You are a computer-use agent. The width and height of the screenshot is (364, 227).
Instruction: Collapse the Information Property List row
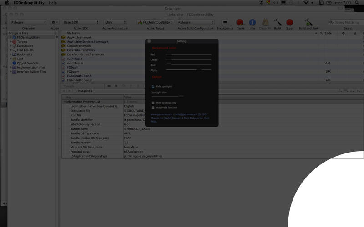pos(65,102)
